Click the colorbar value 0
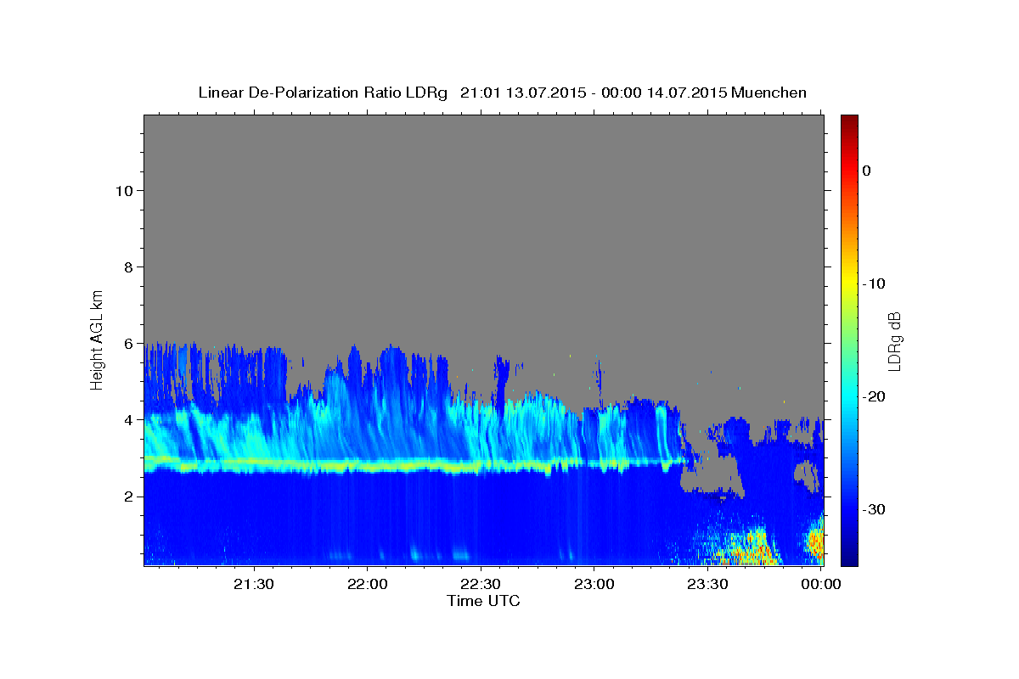This screenshot has width=1019, height=679. (867, 171)
